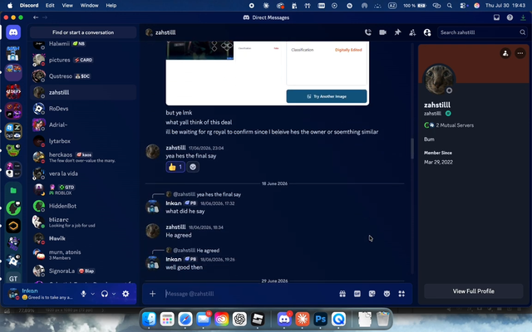
Task: Open output device options chevron beside headphones
Action: tap(114, 294)
